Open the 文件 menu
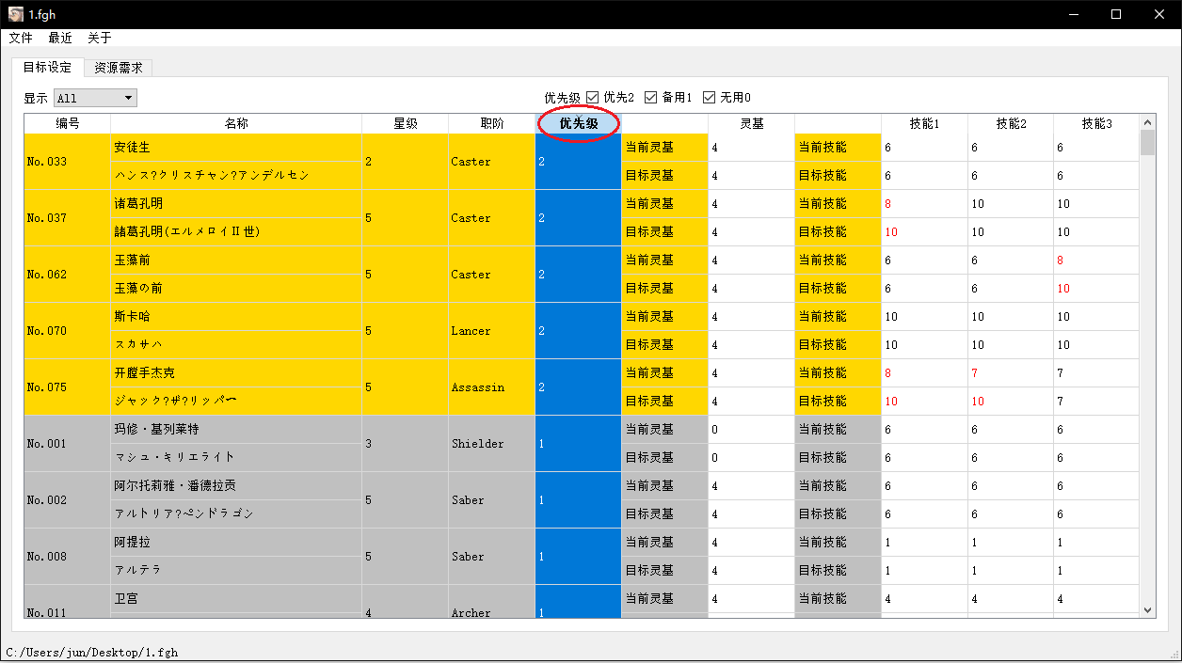 coord(21,38)
